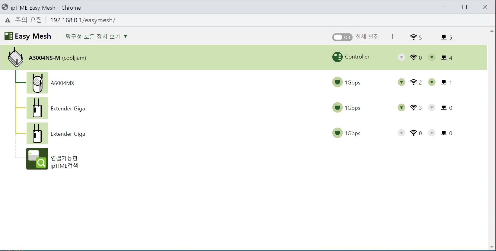Image resolution: width=496 pixels, height=251 pixels.
Task: Click the scrollbar down arrow
Action: 492,247
